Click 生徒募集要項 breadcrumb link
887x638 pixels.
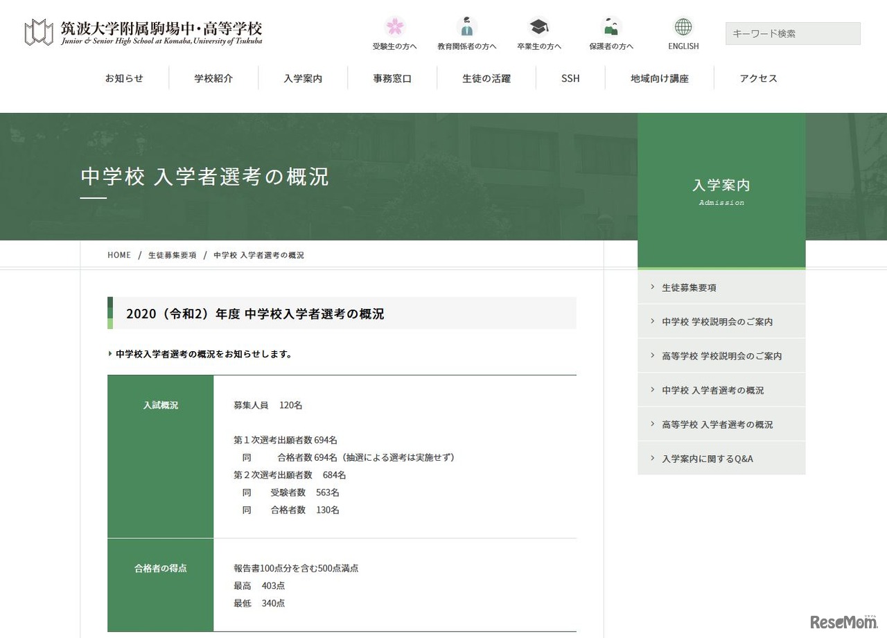172,255
